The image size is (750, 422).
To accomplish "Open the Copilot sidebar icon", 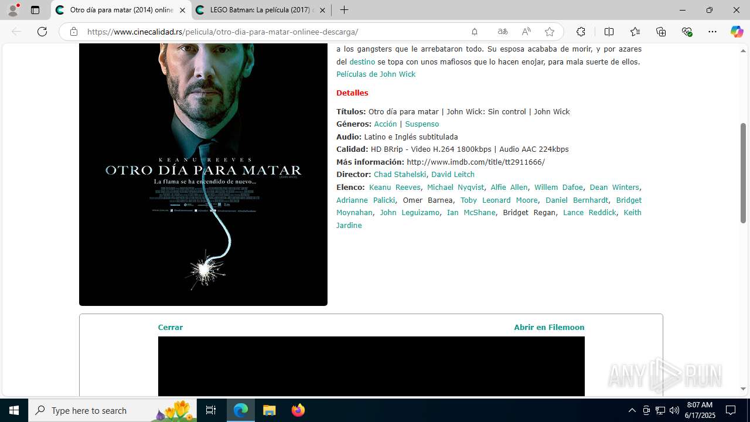I will point(737,32).
